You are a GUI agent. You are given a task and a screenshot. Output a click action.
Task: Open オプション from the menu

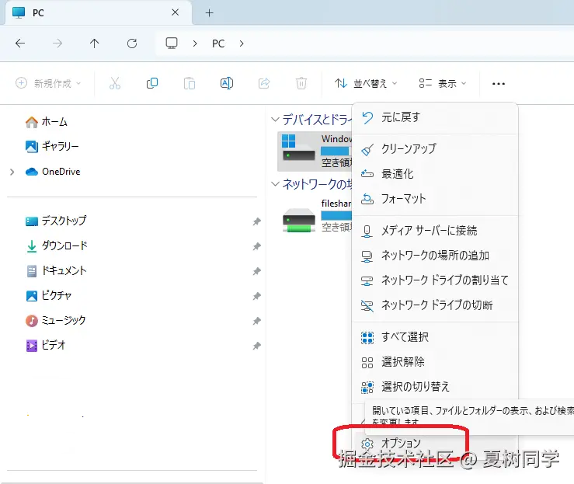click(435, 444)
